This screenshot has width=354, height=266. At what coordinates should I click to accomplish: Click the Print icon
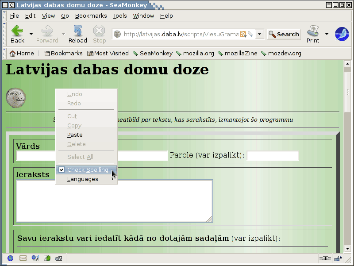(313, 31)
